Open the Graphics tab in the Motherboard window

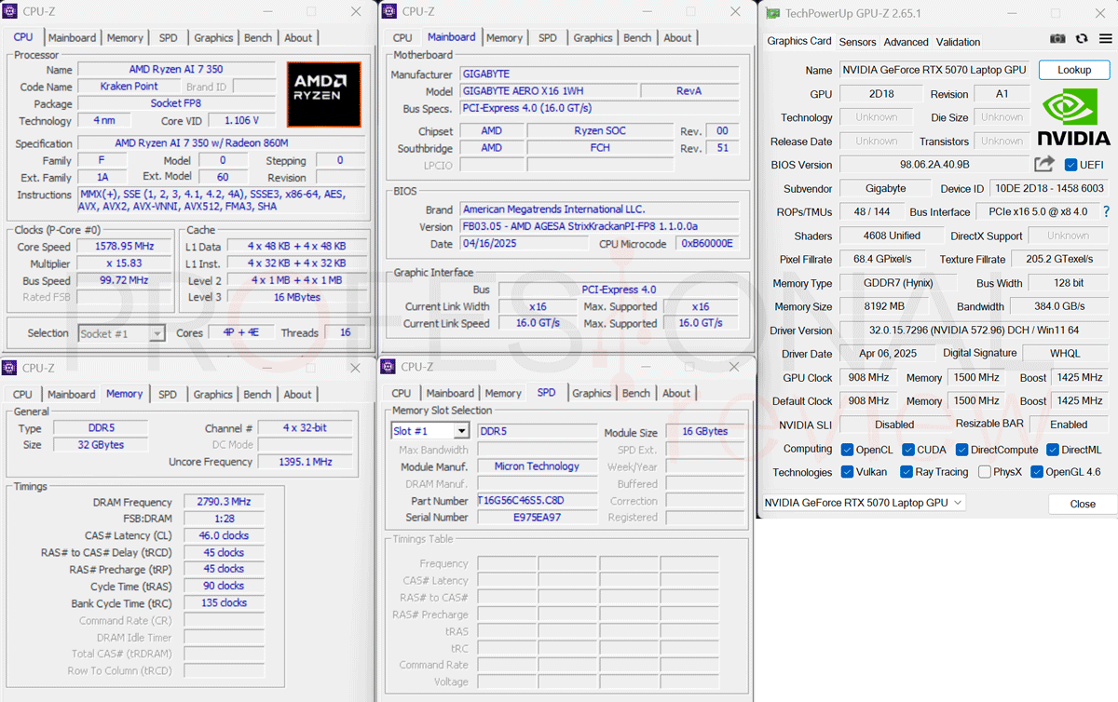[593, 38]
